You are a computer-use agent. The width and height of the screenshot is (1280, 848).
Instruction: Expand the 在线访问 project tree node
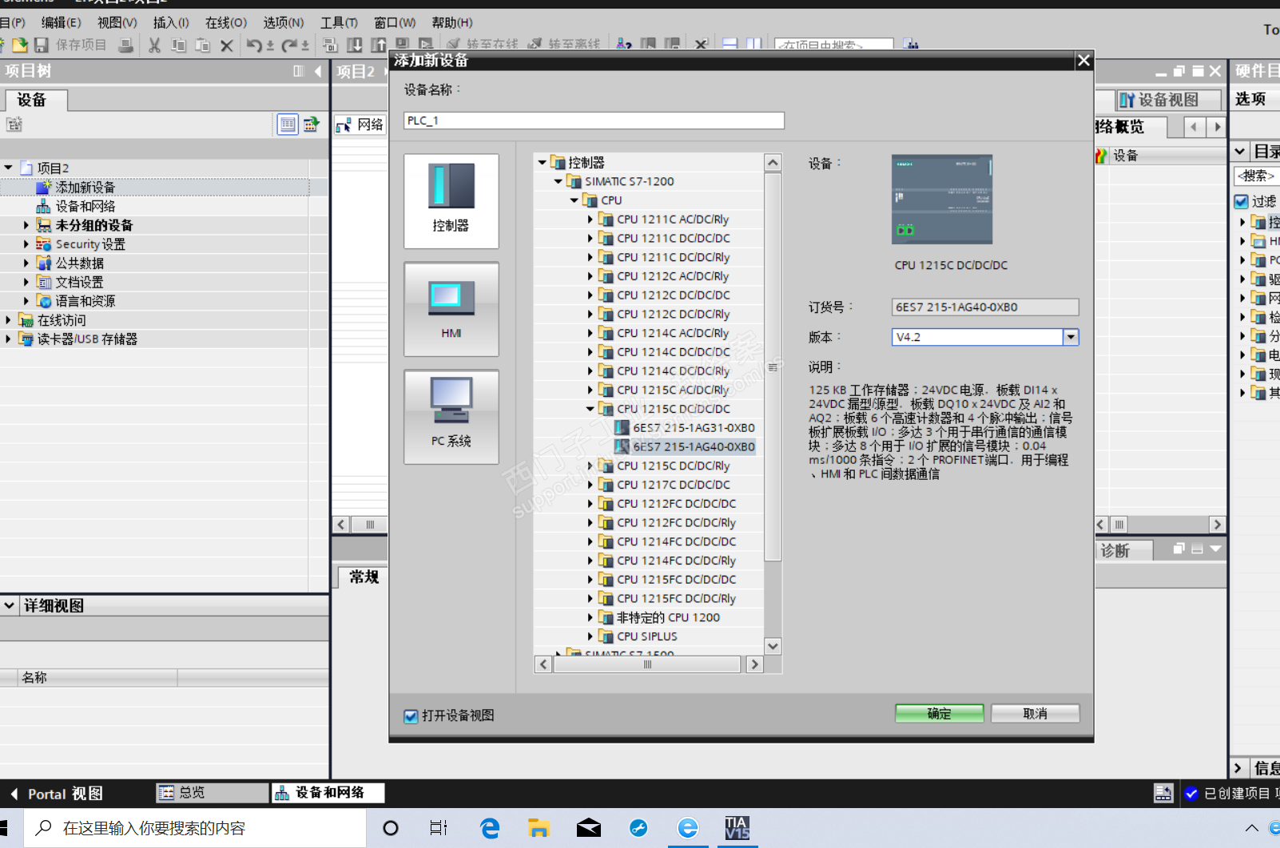click(9, 320)
